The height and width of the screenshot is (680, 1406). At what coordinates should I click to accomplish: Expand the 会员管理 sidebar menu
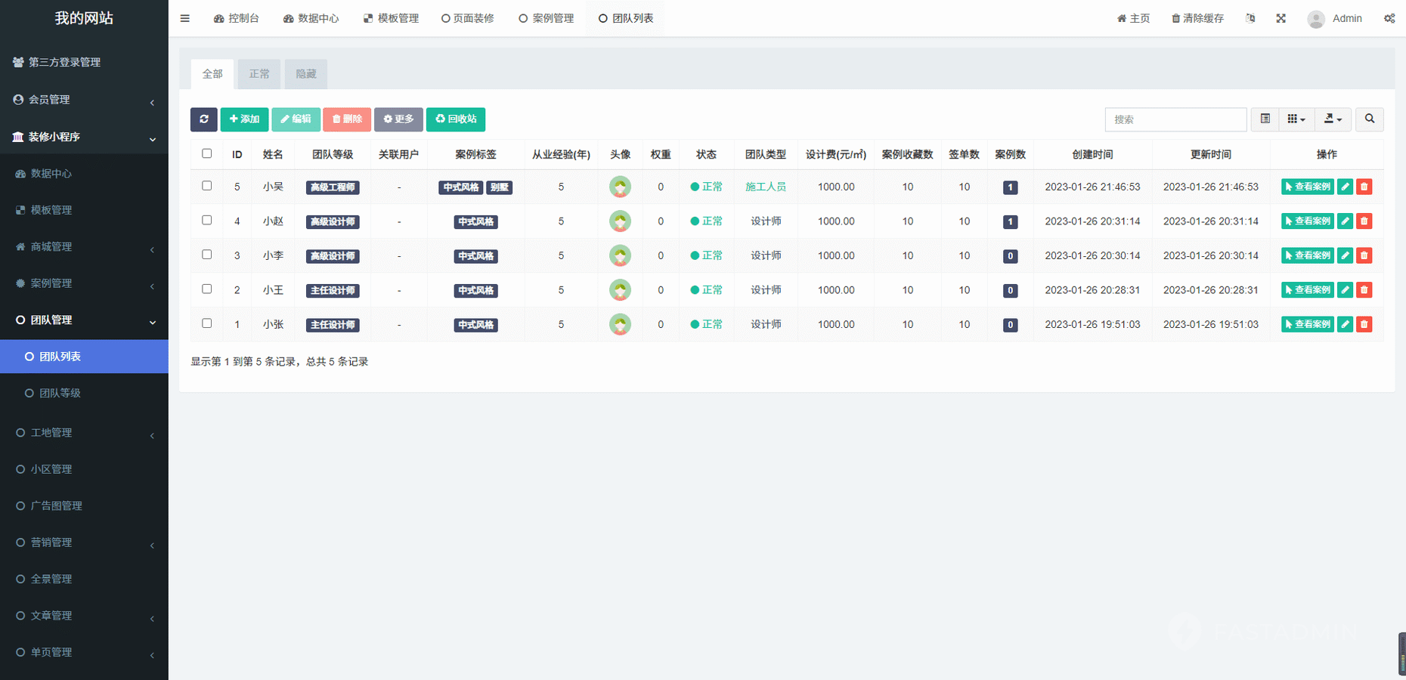pyautogui.click(x=84, y=100)
